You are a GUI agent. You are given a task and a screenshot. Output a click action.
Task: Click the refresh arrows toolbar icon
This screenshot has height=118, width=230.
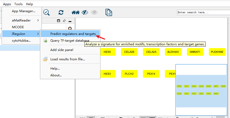click(x=61, y=12)
